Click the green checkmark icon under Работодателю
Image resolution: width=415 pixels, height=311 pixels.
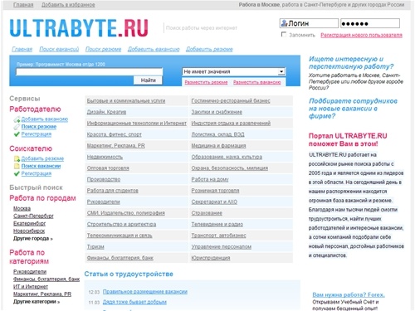(17, 134)
